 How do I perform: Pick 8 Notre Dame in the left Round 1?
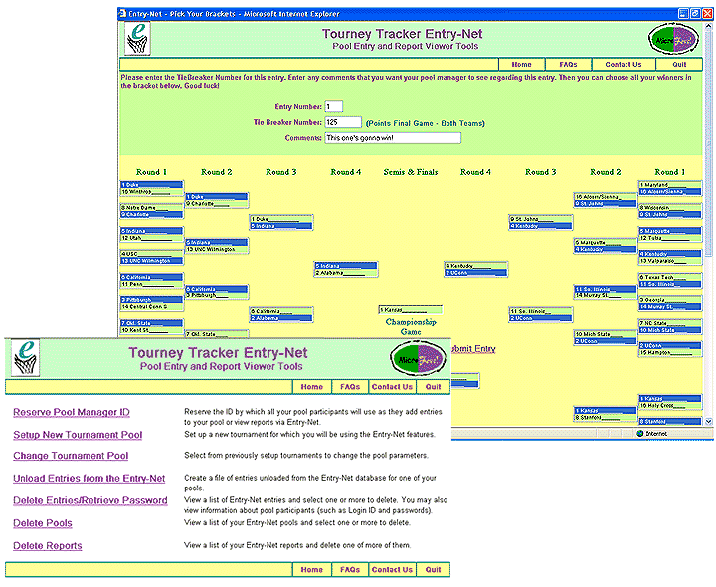click(x=151, y=207)
